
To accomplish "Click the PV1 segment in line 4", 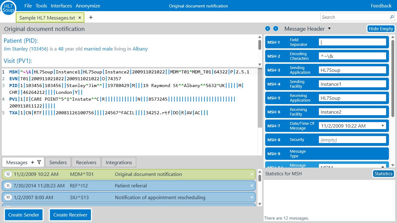I will tap(13, 99).
